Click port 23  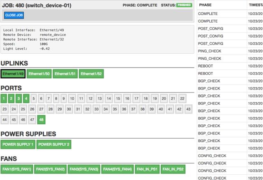click(5, 109)
